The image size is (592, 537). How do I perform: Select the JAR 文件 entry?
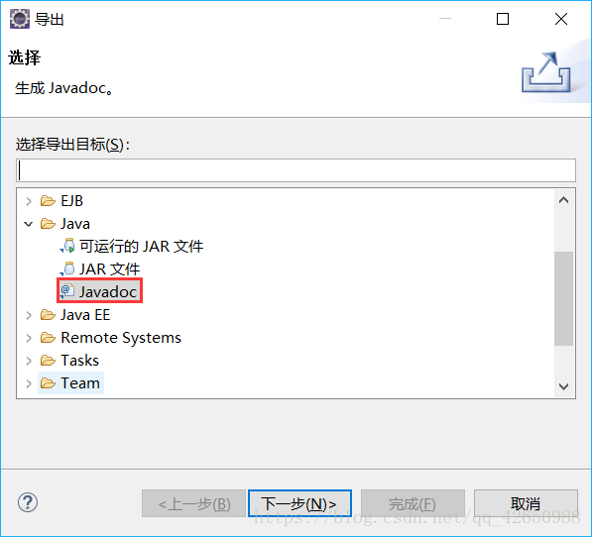(110, 268)
